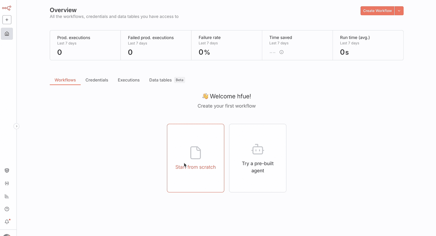Click the n8n logo in the sidebar
This screenshot has height=236, width=436.
[7, 8]
